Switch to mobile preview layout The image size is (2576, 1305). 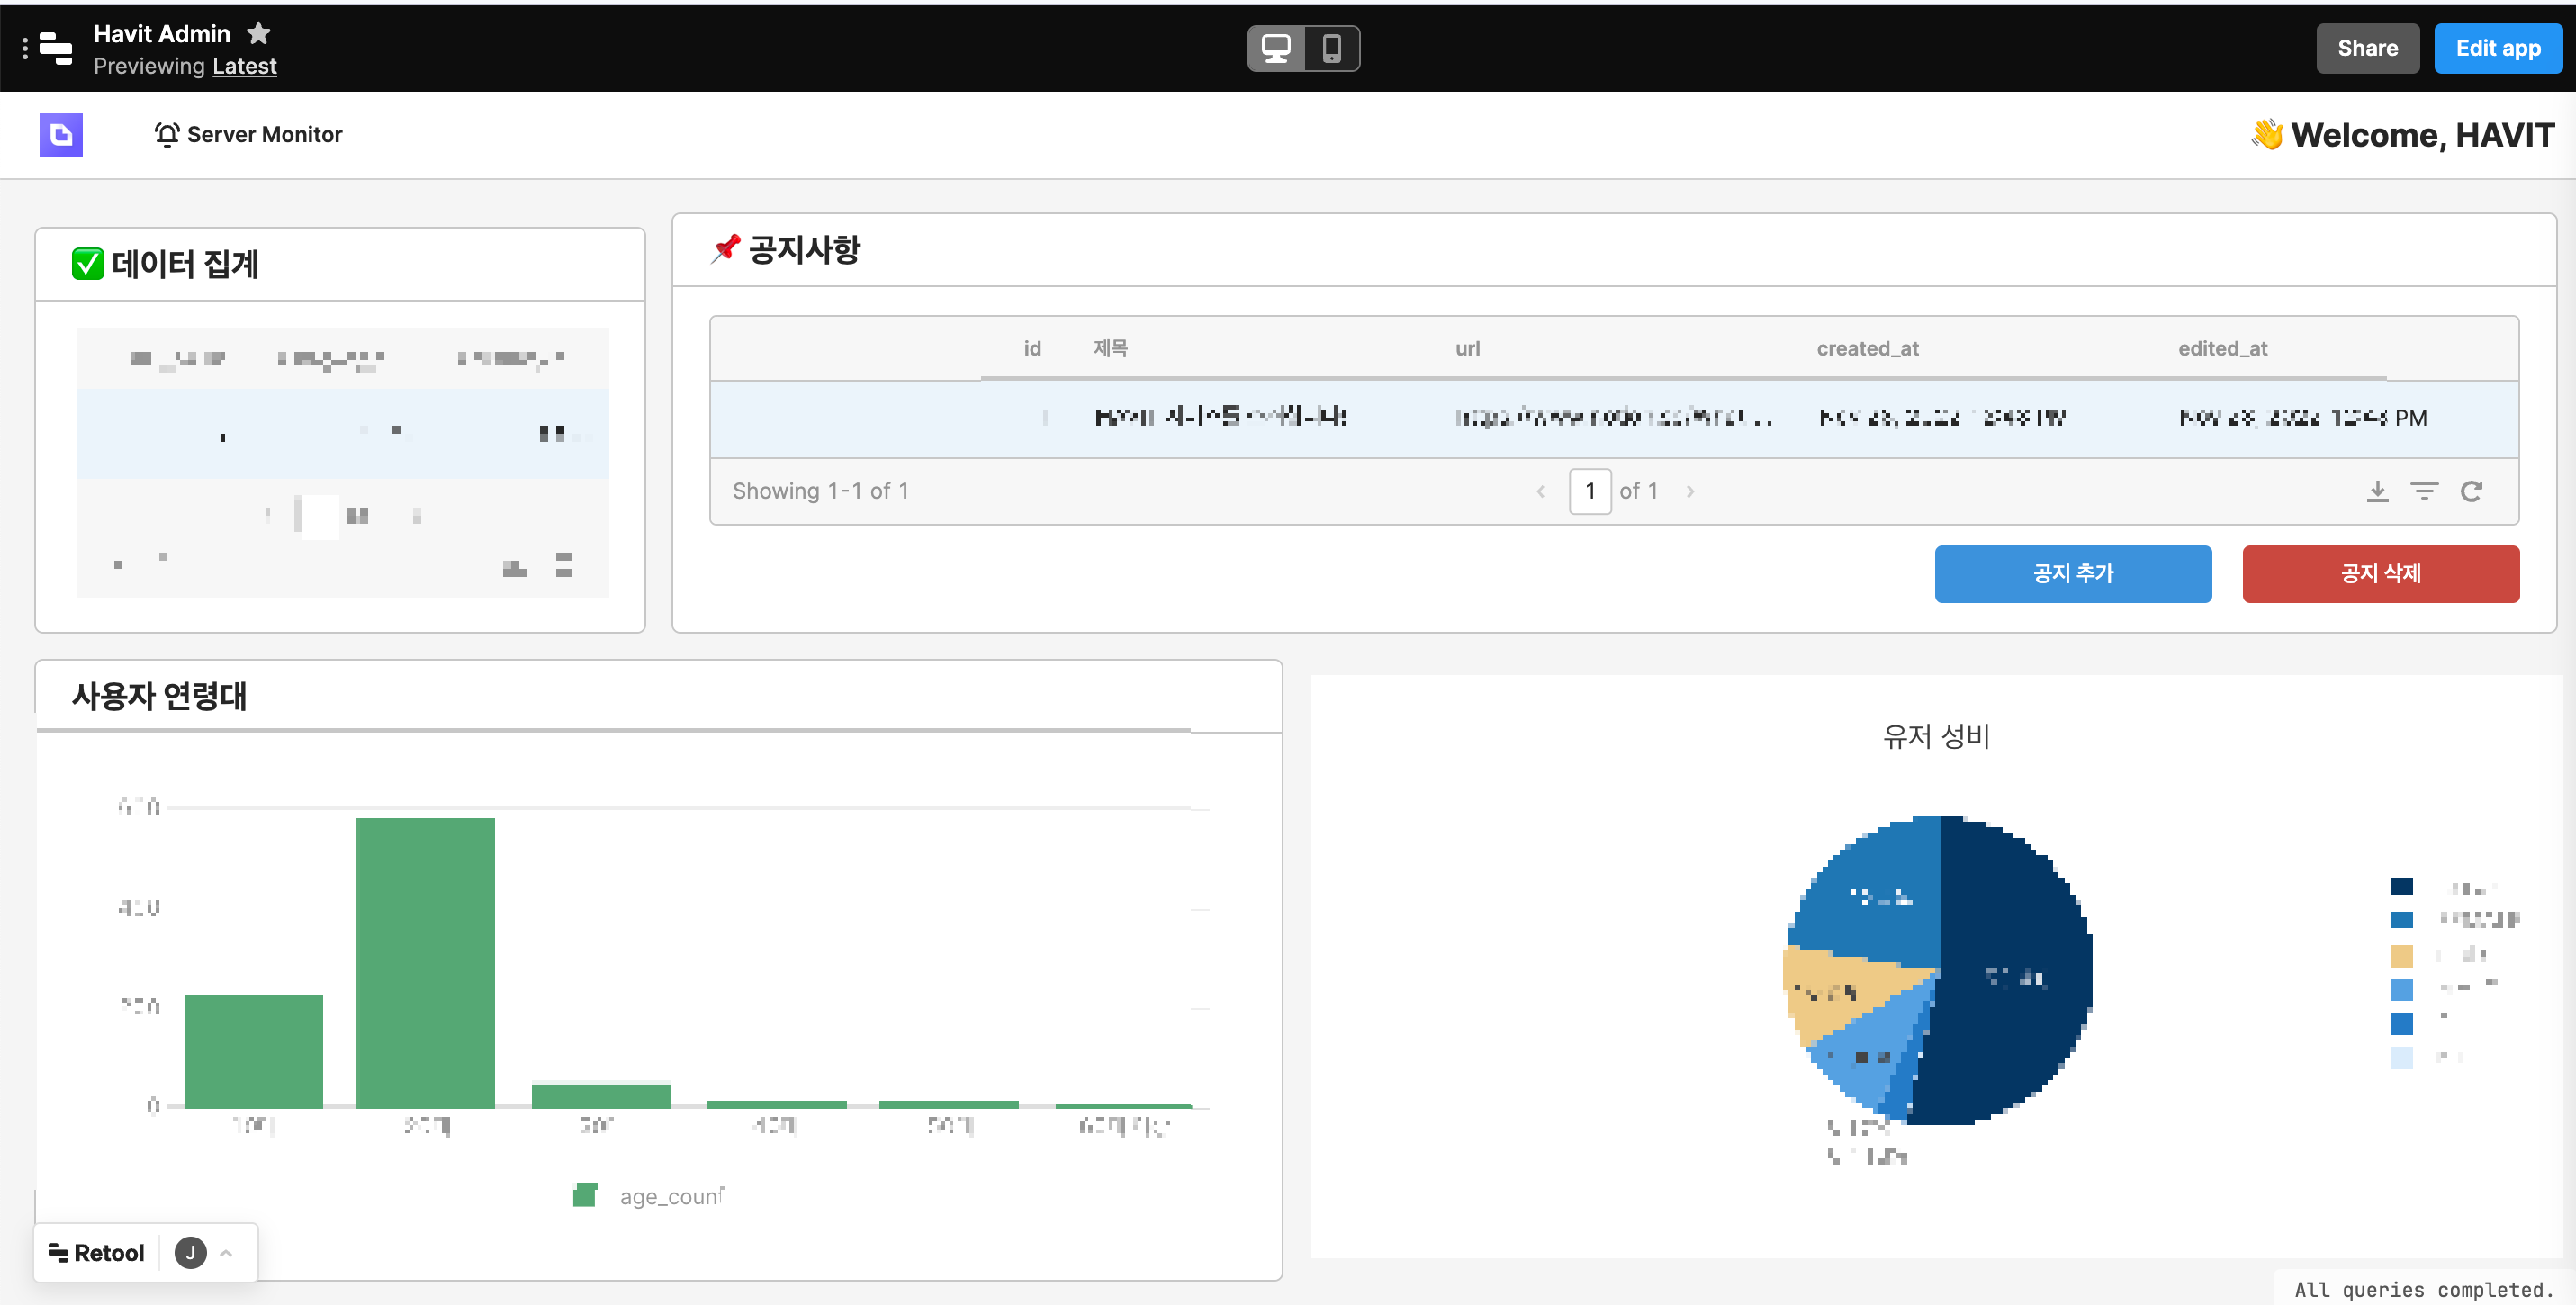coord(1331,48)
